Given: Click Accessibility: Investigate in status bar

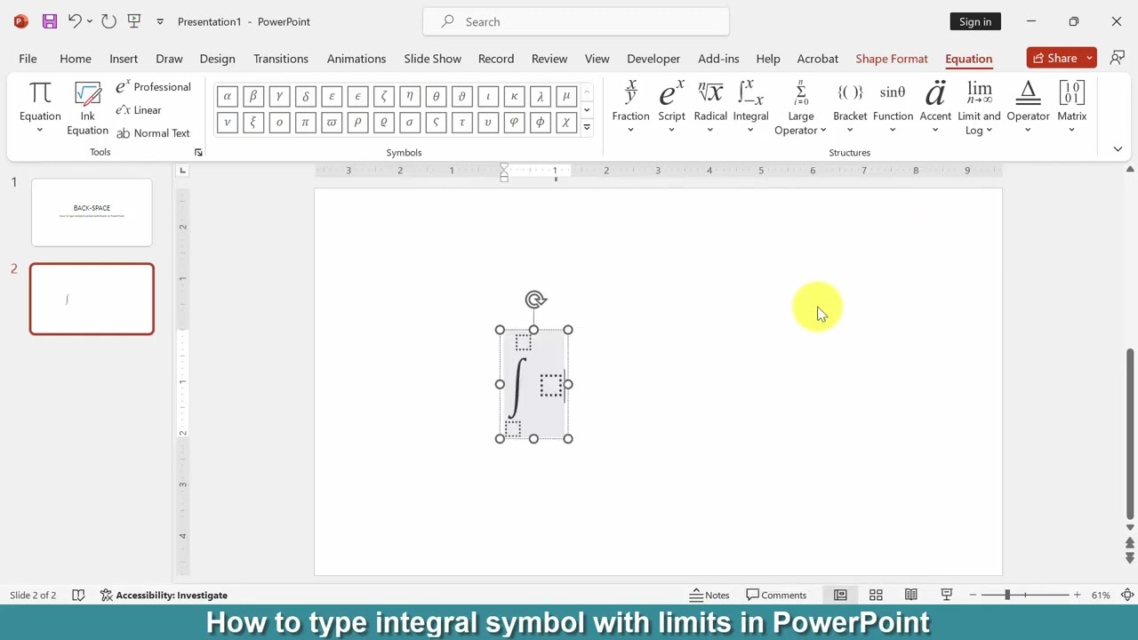Looking at the screenshot, I should (x=164, y=595).
